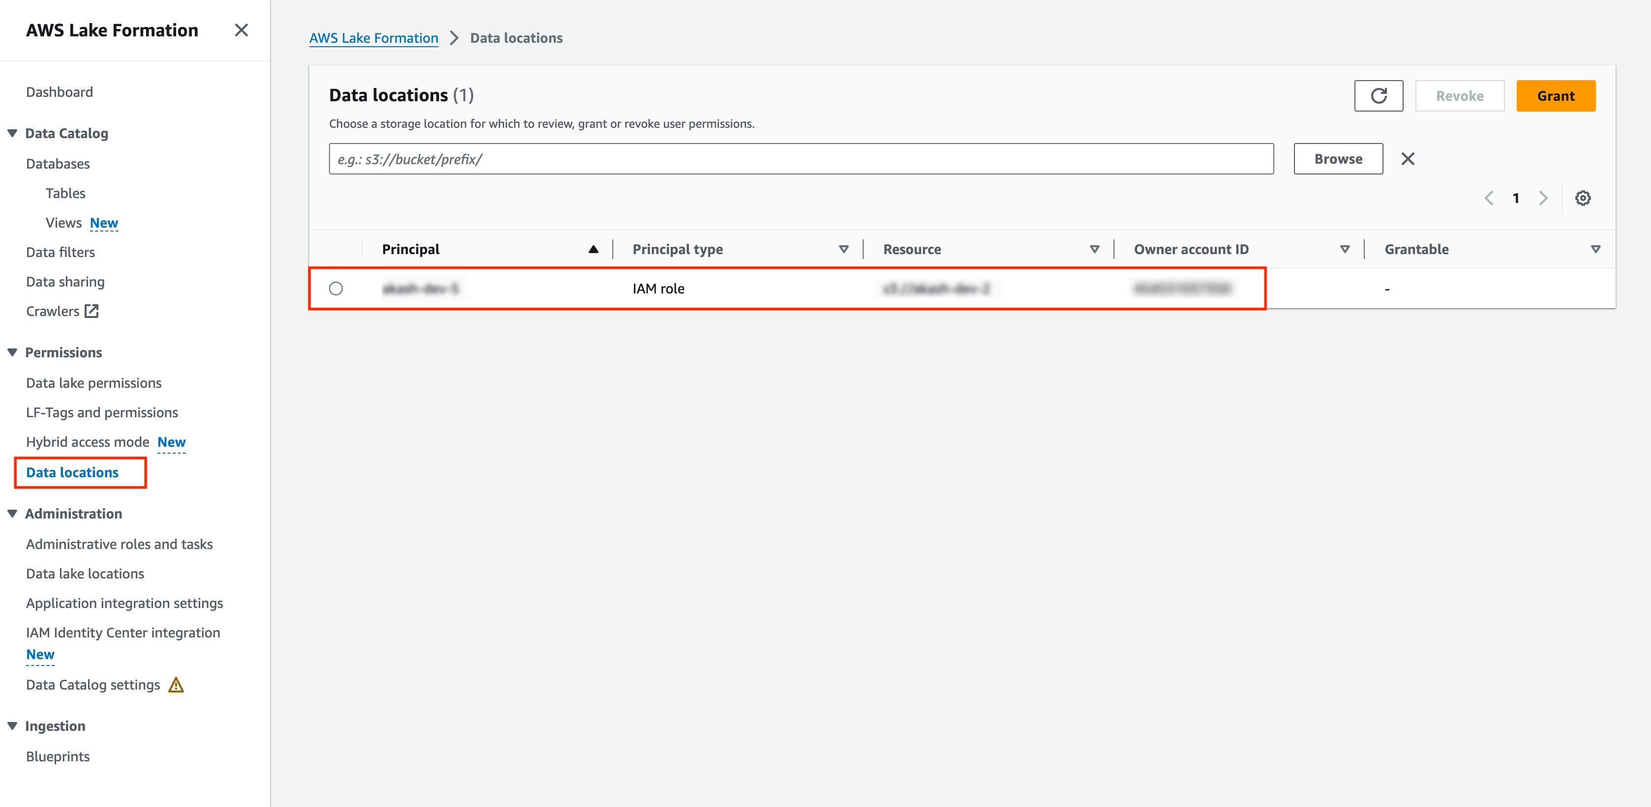
Task: Open Administrative roles and tasks
Action: click(x=119, y=545)
